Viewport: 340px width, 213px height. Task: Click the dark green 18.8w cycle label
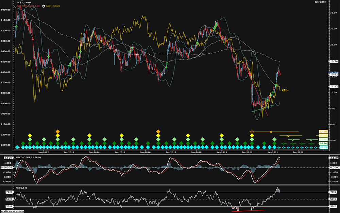[x=323, y=144]
